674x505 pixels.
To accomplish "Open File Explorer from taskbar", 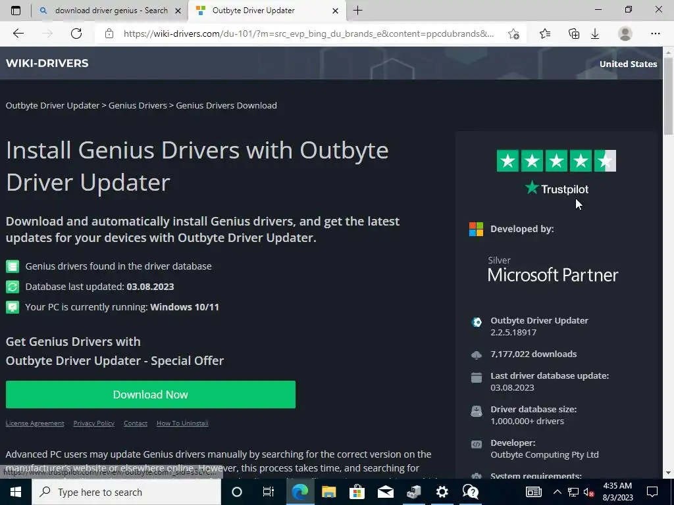I will pyautogui.click(x=328, y=492).
